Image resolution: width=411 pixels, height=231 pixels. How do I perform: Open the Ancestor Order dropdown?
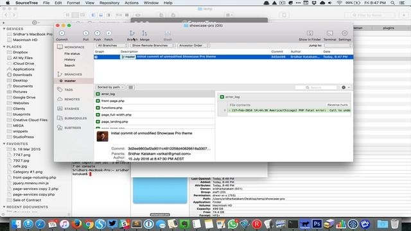coord(194,46)
